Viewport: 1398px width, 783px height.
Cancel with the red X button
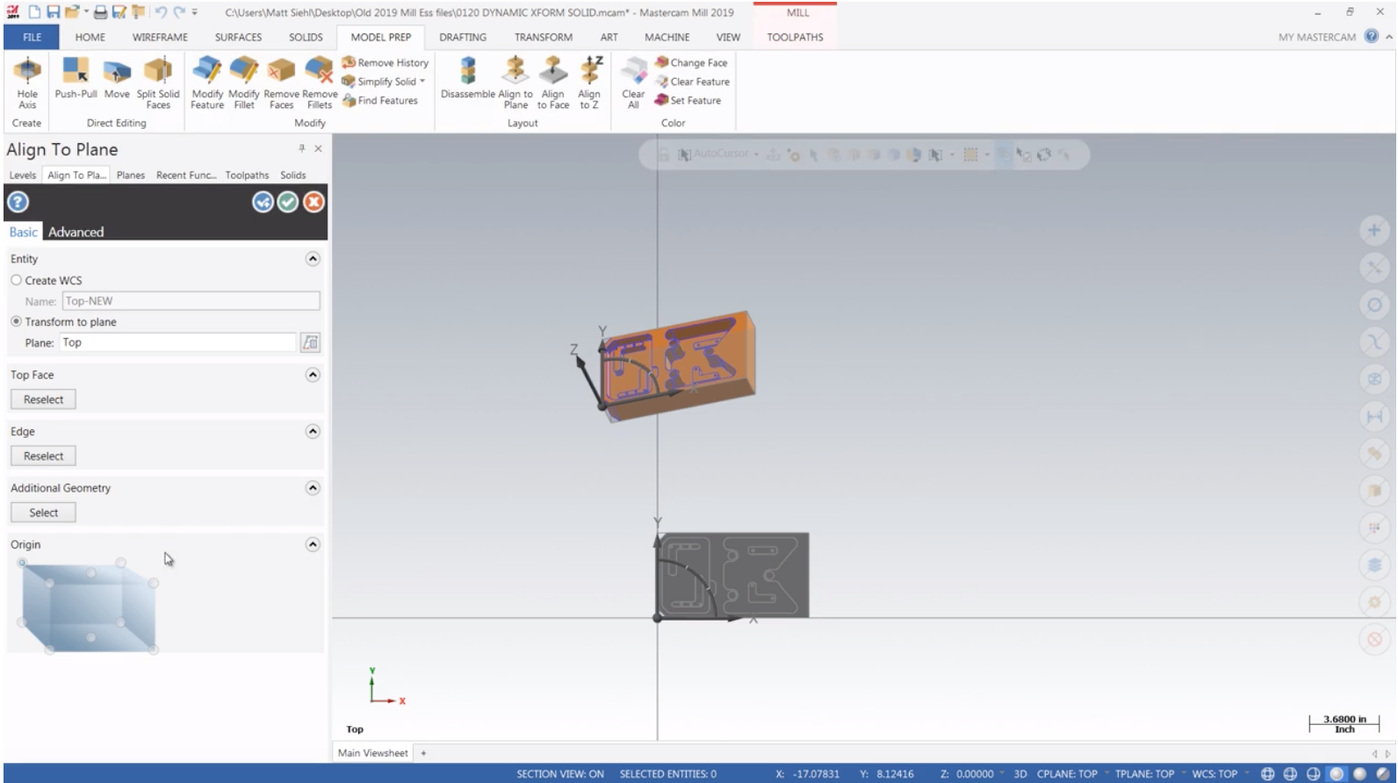point(313,202)
